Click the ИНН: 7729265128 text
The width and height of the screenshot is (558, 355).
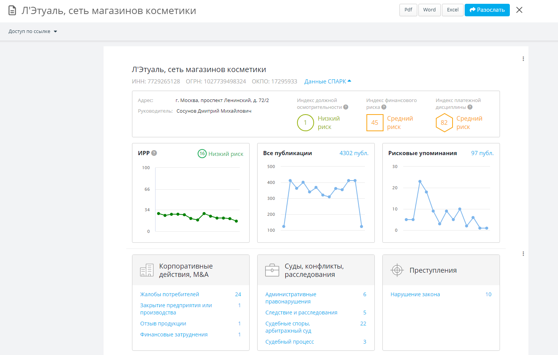point(156,82)
